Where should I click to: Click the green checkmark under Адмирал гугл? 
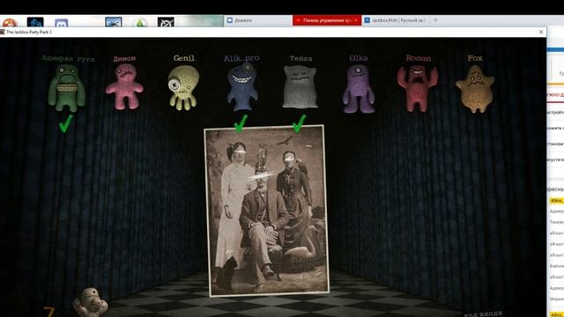(66, 123)
